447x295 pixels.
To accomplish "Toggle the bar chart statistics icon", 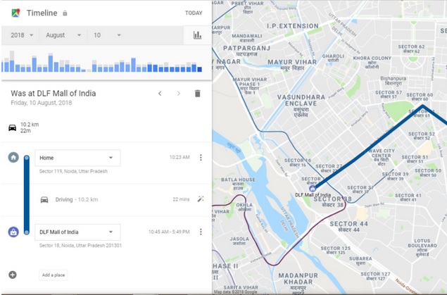I will (x=197, y=35).
